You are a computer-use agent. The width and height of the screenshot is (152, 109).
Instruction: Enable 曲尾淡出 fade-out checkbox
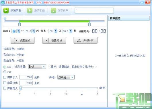(5, 83)
